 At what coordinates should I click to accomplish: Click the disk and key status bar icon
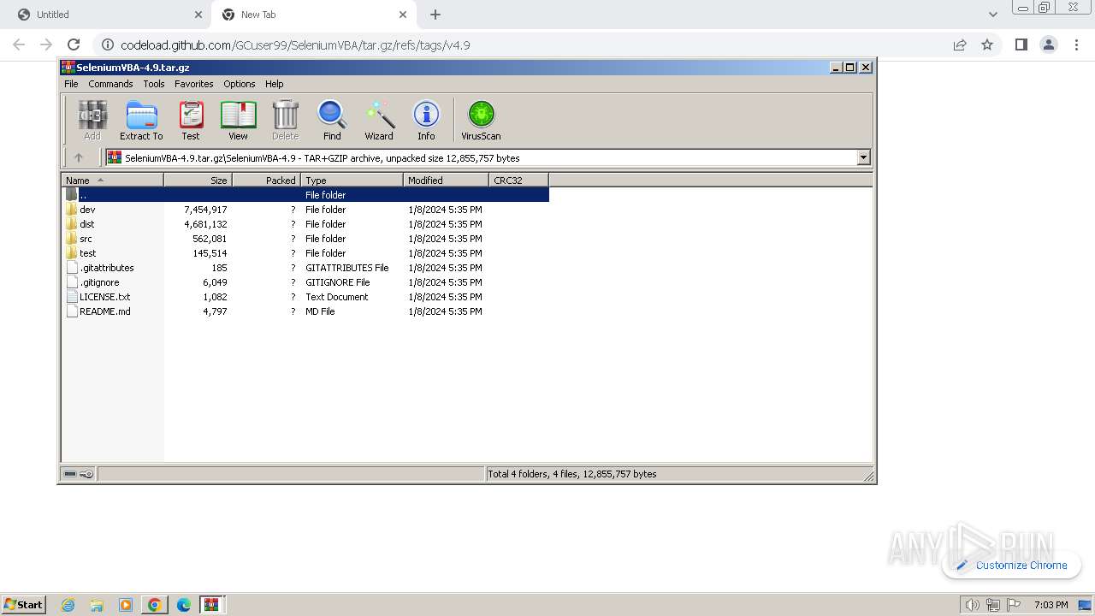pyautogui.click(x=79, y=474)
